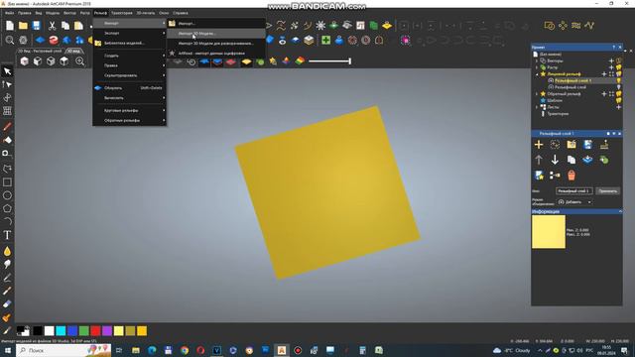Collapse the Лицевой рельеф tree node

(x=537, y=74)
